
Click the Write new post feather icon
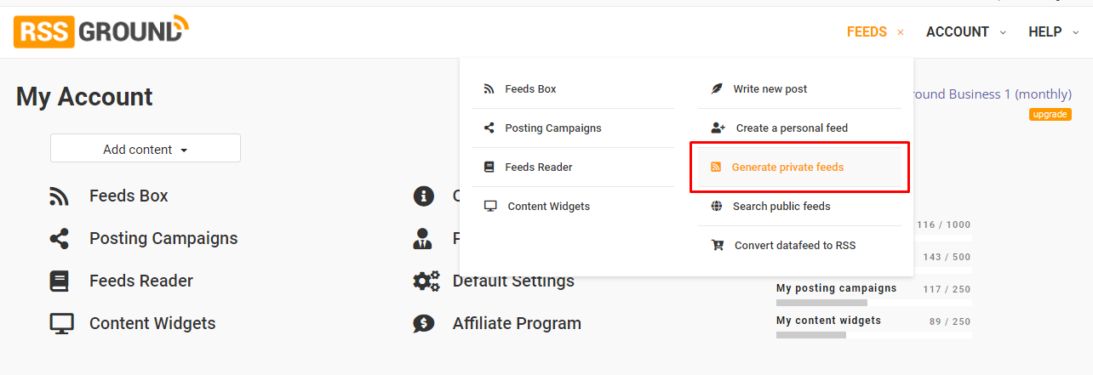point(717,89)
